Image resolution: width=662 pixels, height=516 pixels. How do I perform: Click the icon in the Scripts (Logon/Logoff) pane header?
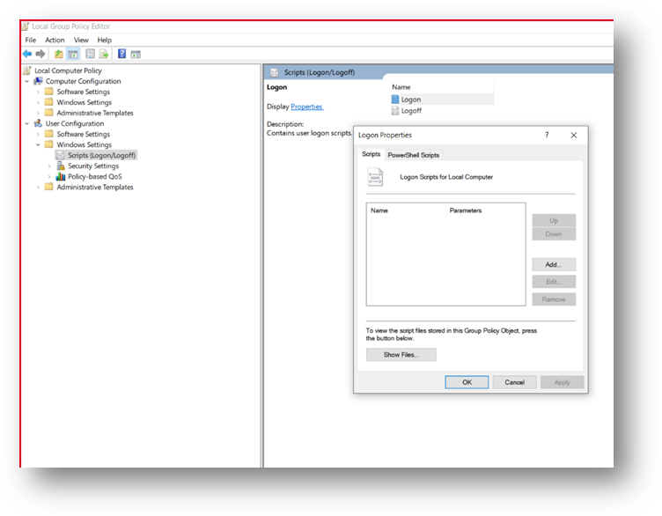coord(274,72)
